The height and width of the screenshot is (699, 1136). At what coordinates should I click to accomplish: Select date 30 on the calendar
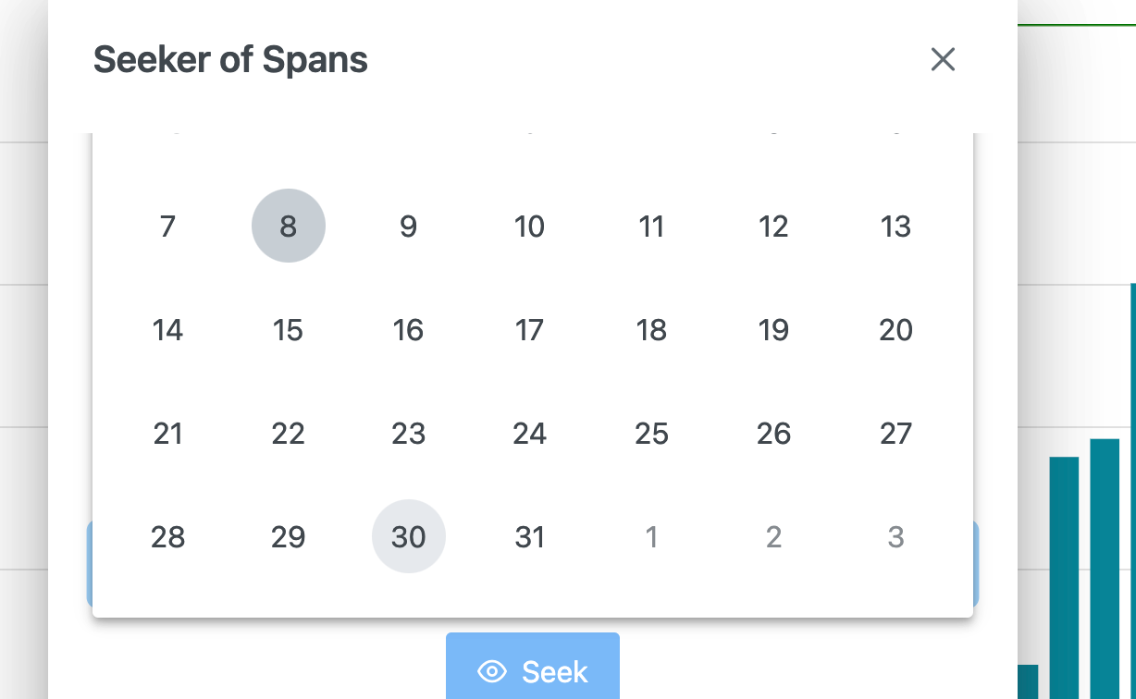(409, 536)
